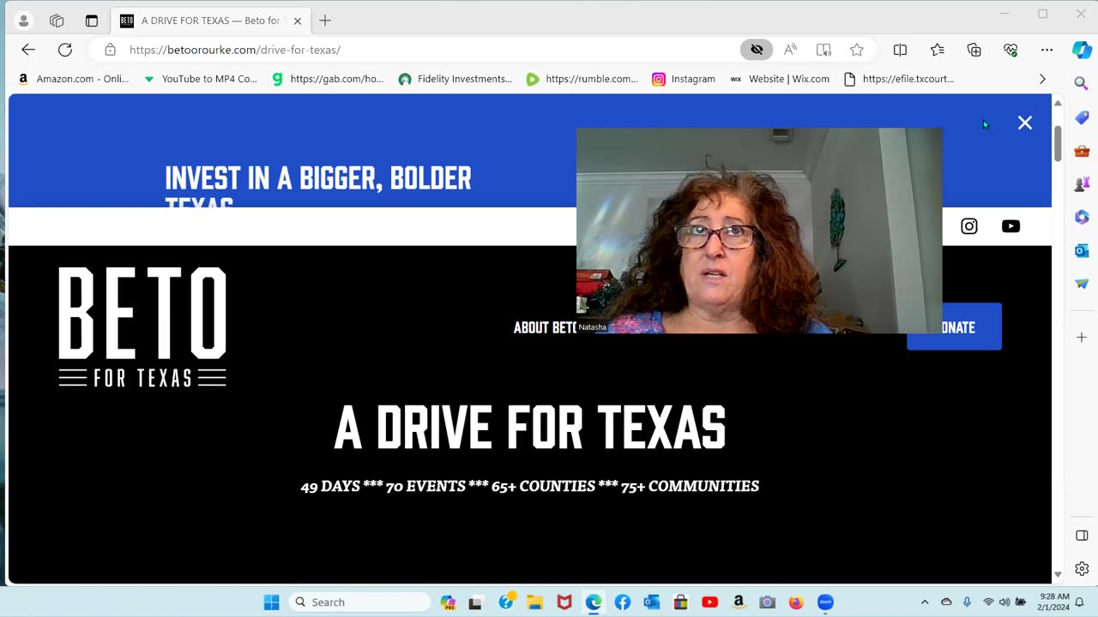Open the workspaces icon in the title bar
The height and width of the screenshot is (617, 1098).
pos(57,21)
